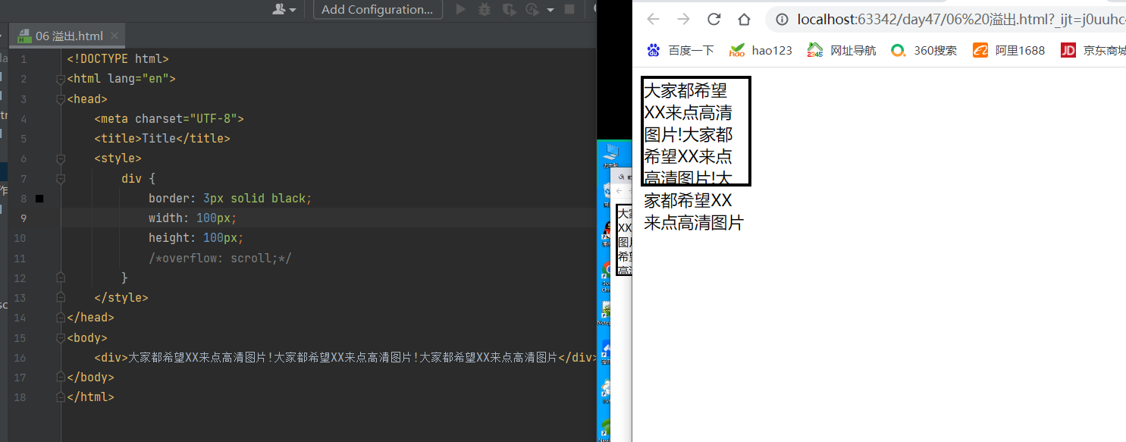Screen dimensions: 1126x442
Task: Click the fold end marker on line 12
Action: pyautogui.click(x=61, y=277)
